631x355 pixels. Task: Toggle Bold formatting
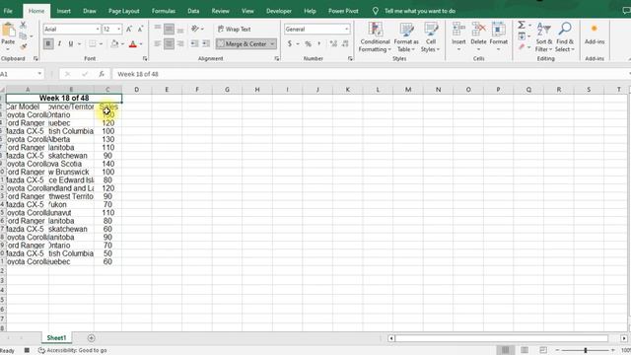(48, 43)
